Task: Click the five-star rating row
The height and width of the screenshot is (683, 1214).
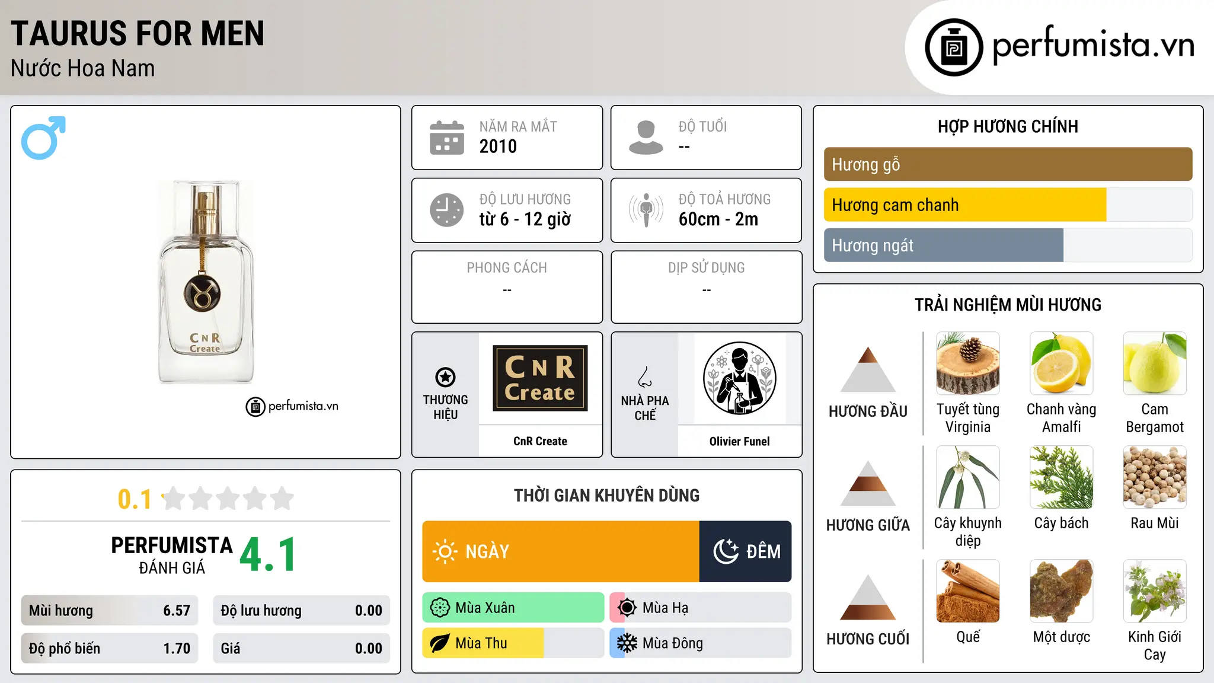Action: [x=228, y=499]
